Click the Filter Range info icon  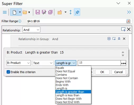coord(20,21)
